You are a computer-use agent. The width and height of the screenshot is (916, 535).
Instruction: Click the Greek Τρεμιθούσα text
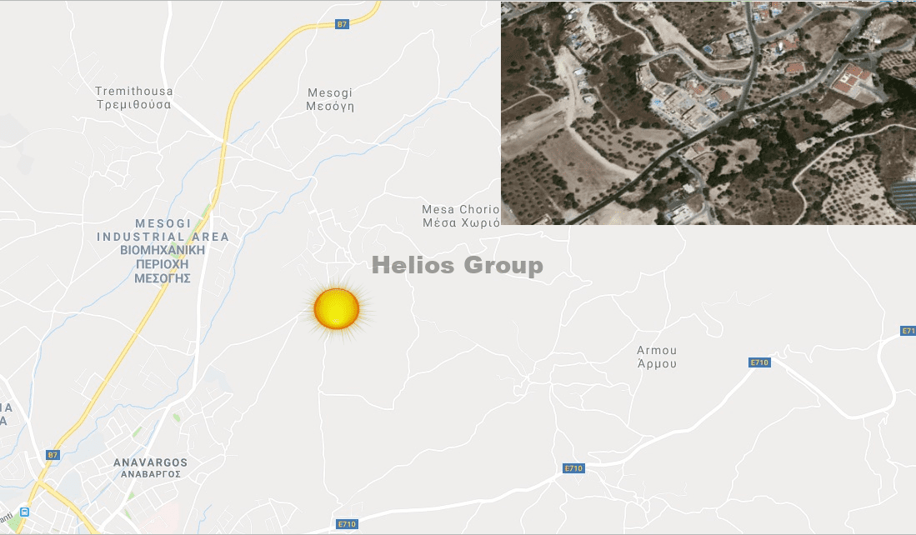coord(134,104)
